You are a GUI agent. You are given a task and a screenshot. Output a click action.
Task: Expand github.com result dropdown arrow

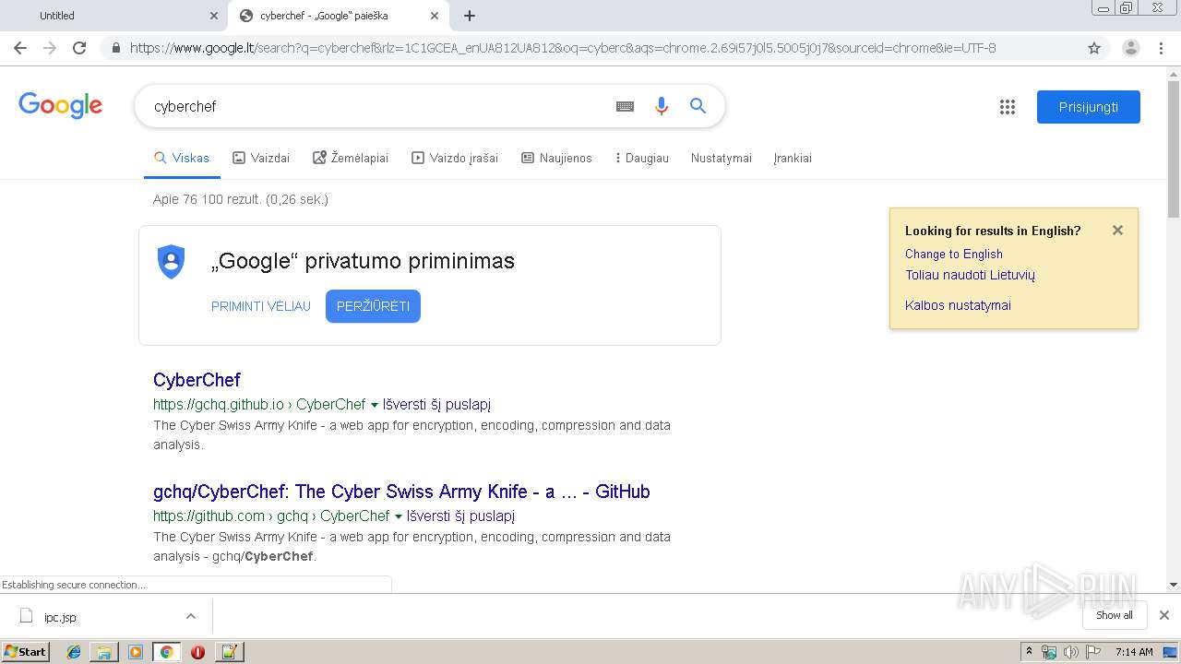click(x=398, y=516)
